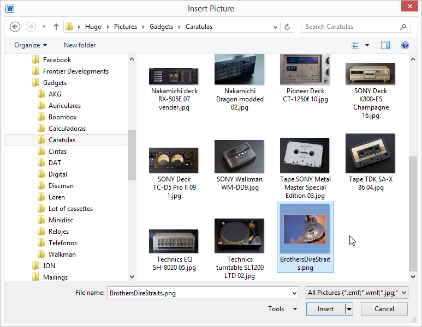Click the change view icon
Viewport: 422px width, 327px height.
(x=355, y=45)
